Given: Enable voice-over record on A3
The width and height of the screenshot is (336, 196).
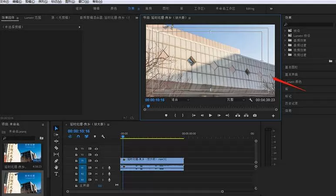Looking at the screenshot, I should tap(109, 180).
